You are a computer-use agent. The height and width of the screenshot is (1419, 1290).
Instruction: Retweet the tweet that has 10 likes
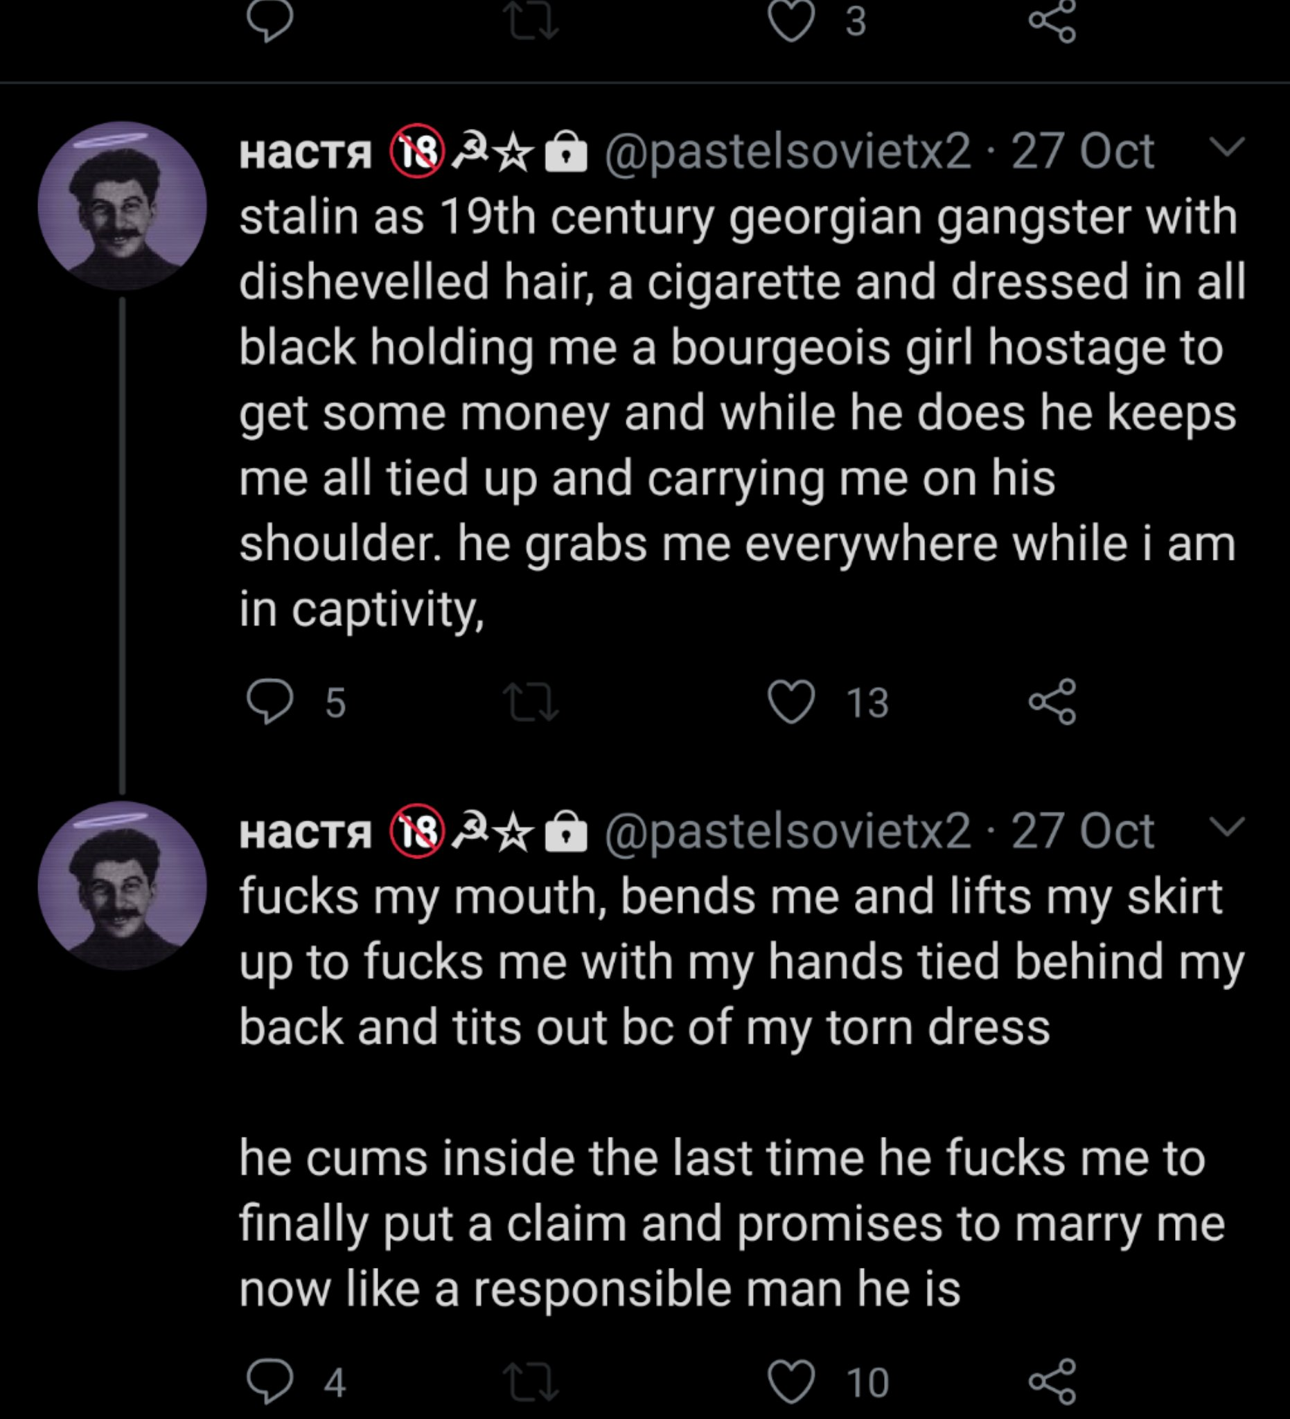[531, 1382]
